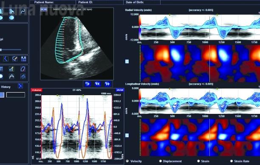Click vertical time cursor in volume chart
The width and height of the screenshot is (260, 165).
point(79,127)
